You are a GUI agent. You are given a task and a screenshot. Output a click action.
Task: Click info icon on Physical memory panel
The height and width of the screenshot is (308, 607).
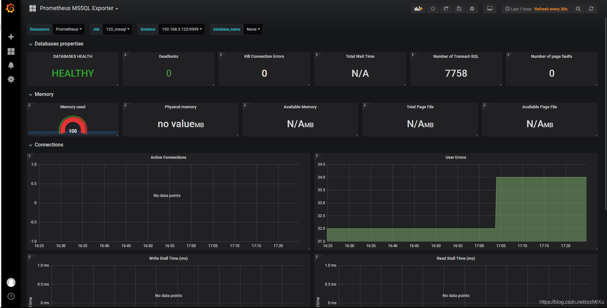(x=125, y=105)
